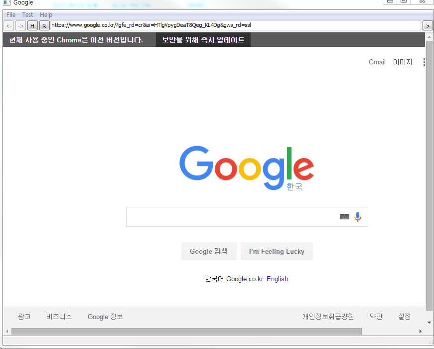
Task: Click the H home button
Action: click(32, 26)
